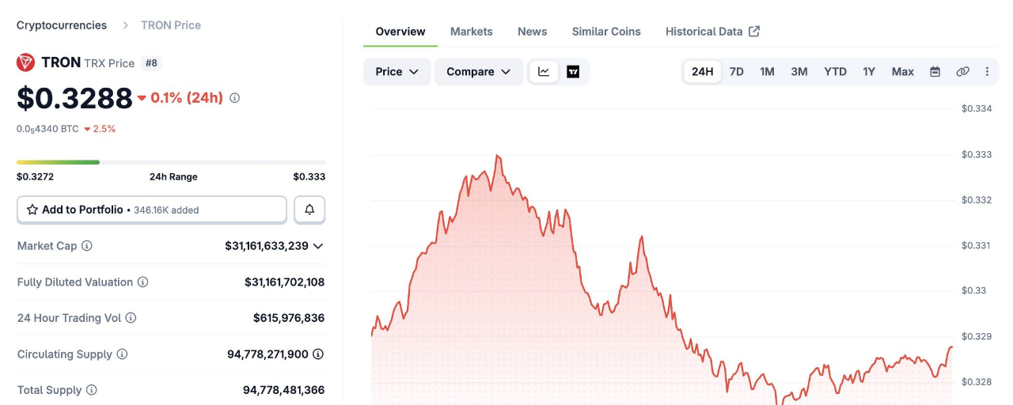The width and height of the screenshot is (1013, 405).
Task: Select the YTD time range
Action: tap(835, 72)
